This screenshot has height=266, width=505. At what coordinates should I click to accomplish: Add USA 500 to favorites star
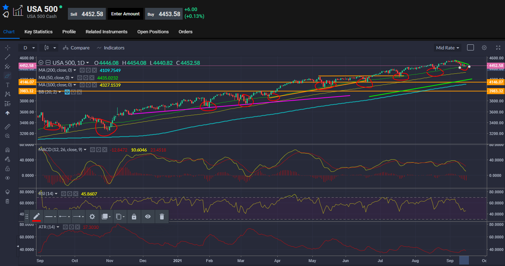pos(5,7)
